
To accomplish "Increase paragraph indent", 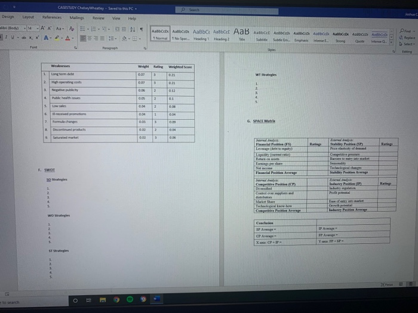I will click(124, 29).
